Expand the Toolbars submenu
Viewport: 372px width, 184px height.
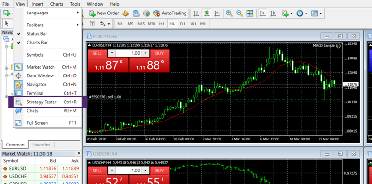77,25
